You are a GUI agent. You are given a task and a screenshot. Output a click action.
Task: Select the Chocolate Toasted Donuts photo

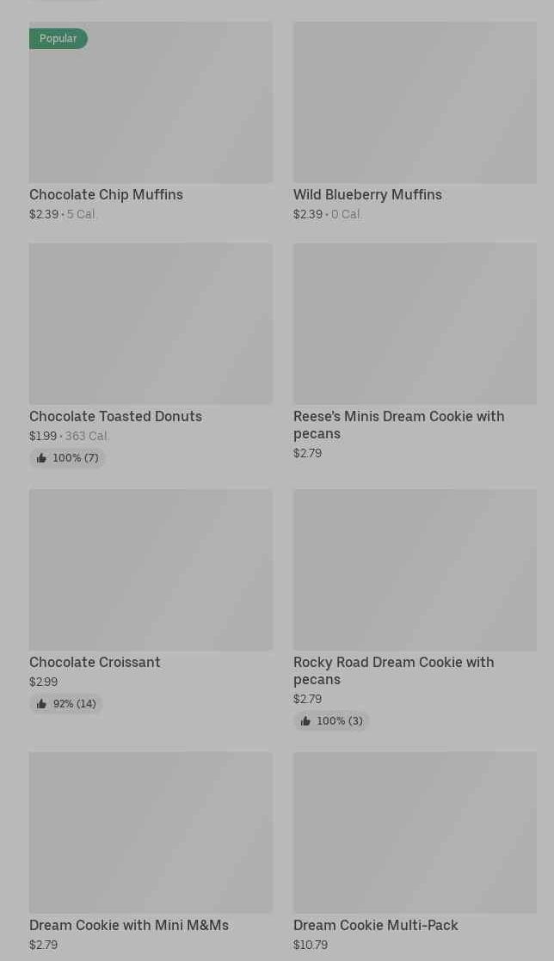point(151,323)
